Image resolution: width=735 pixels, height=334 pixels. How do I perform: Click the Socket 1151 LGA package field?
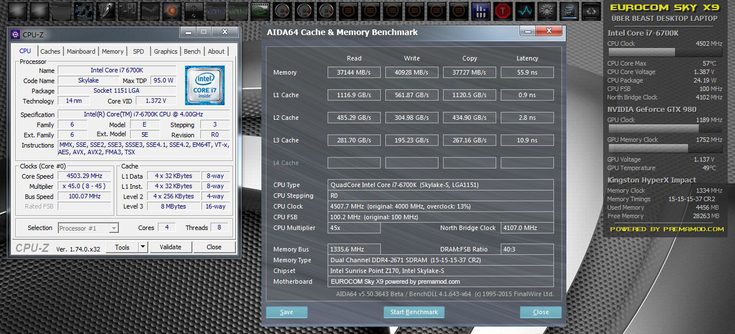117,90
